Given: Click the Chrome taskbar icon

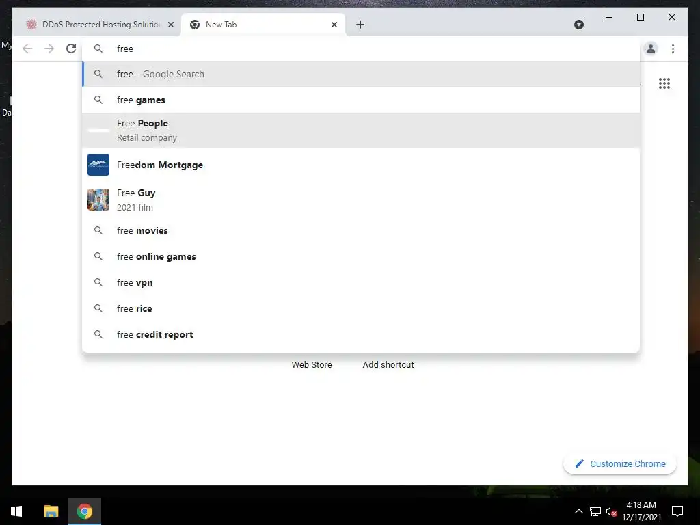Looking at the screenshot, I should click(x=84, y=511).
